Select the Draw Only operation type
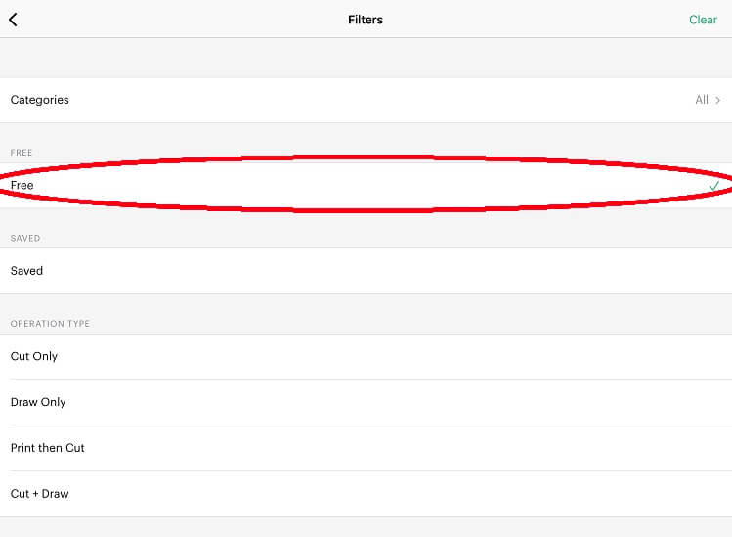The width and height of the screenshot is (732, 537). [366, 402]
